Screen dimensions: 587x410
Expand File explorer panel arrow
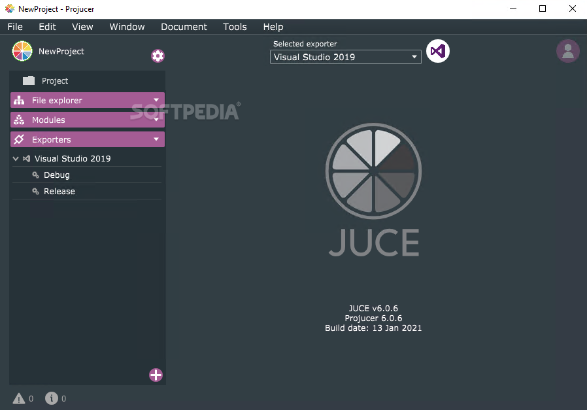(x=156, y=100)
